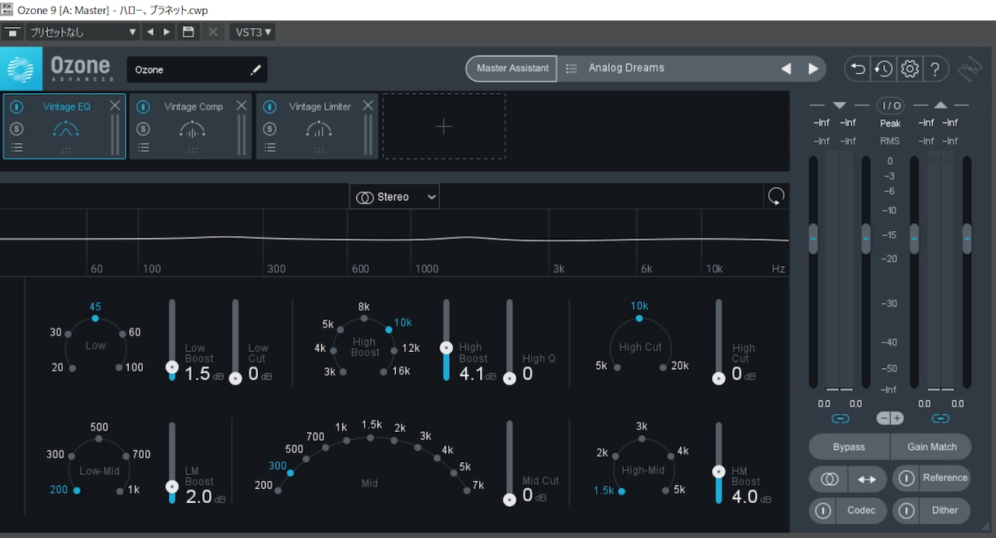
Task: Open Vintage Limiter module preset list icon
Action: coord(270,148)
